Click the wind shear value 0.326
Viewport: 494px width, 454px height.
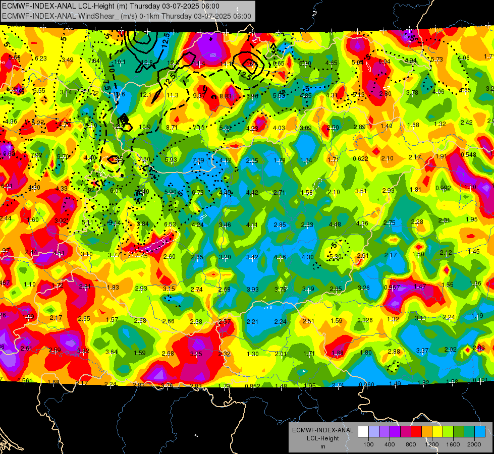[365, 320]
